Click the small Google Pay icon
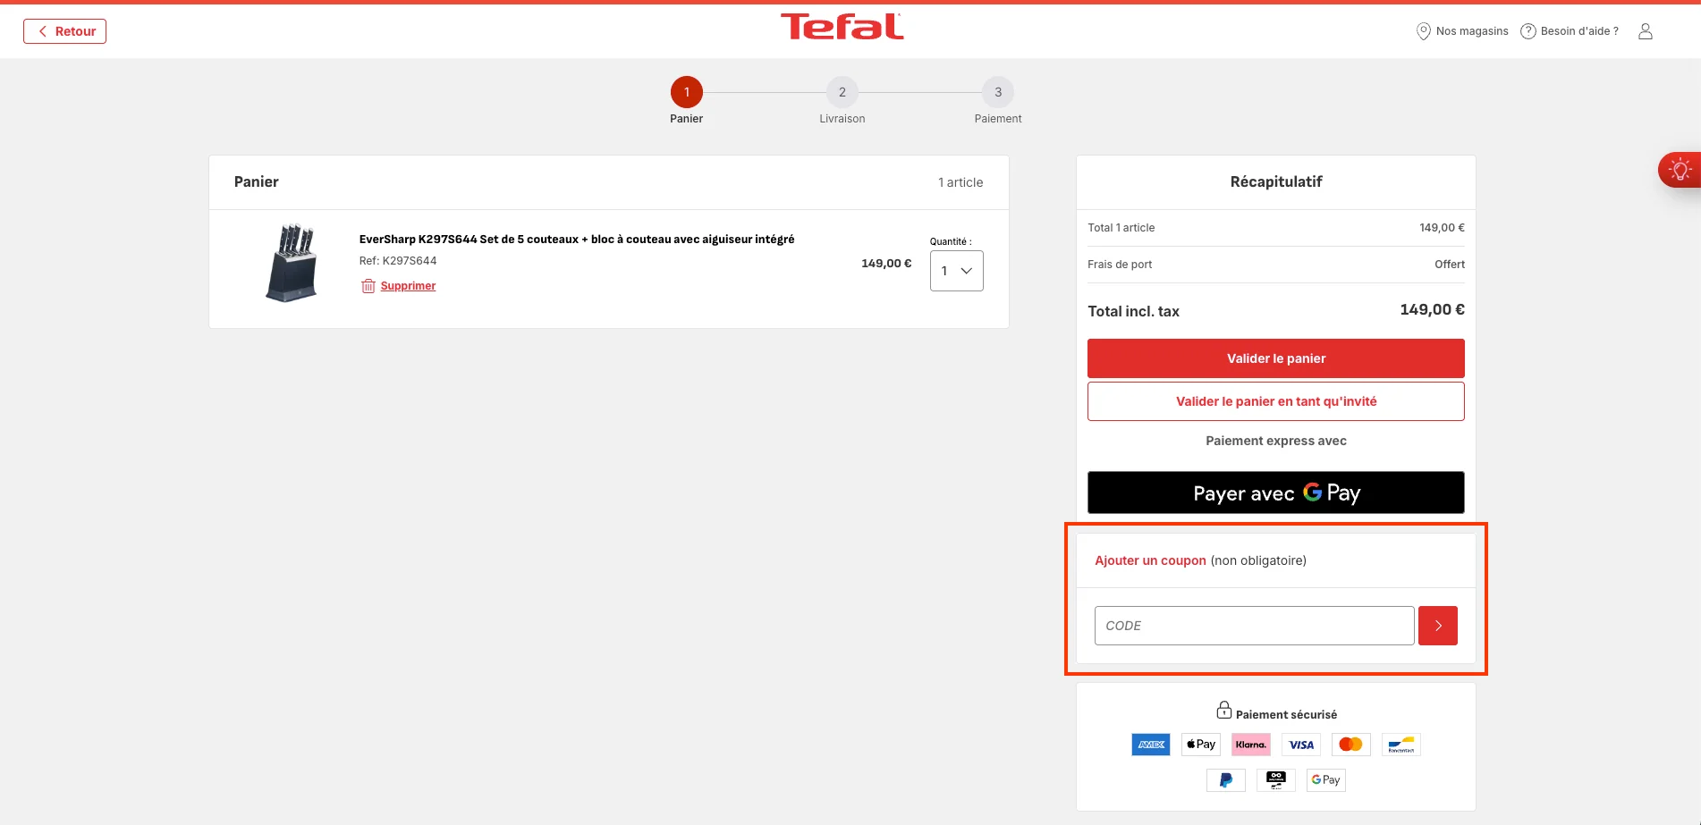The image size is (1701, 825). [1325, 780]
